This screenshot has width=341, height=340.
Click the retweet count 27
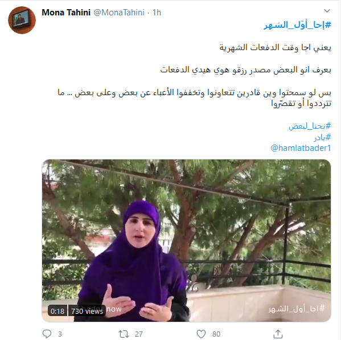[x=139, y=334]
